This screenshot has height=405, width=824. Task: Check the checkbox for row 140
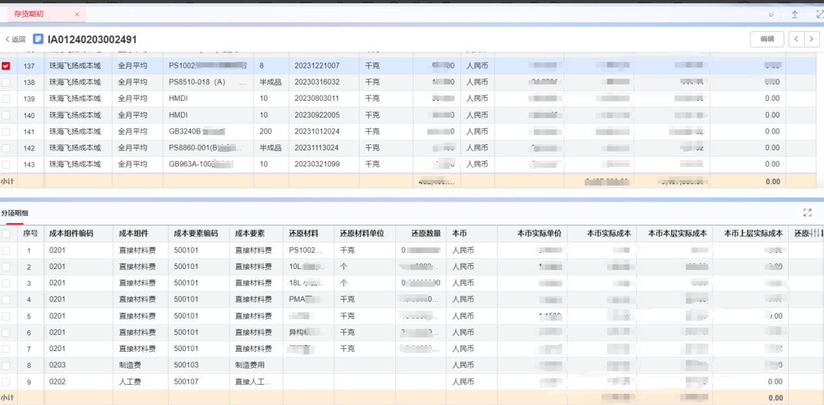(6, 115)
